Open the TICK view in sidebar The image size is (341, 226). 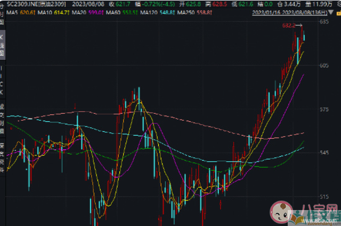pyautogui.click(x=3, y=80)
